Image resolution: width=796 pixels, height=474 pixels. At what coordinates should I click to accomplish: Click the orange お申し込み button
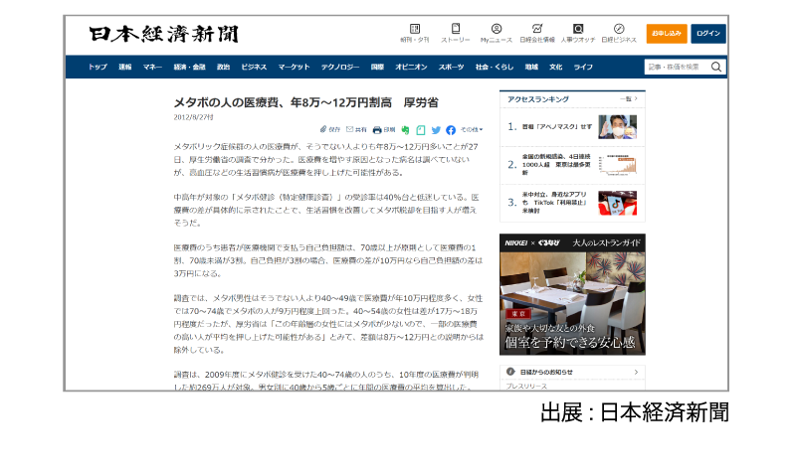tap(667, 34)
